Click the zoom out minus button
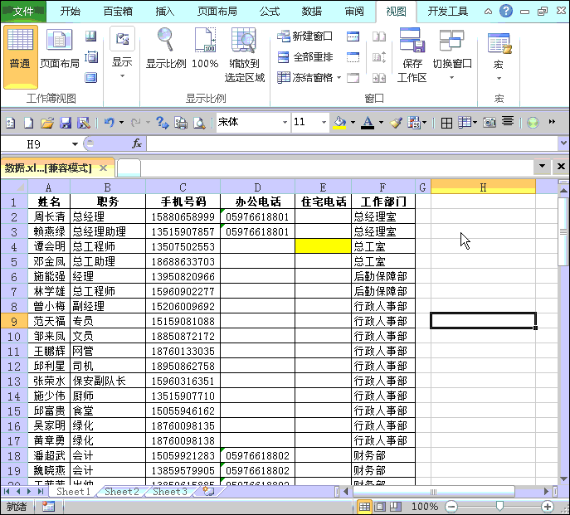The width and height of the screenshot is (570, 515). pyautogui.click(x=451, y=506)
